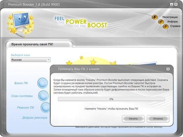183x137 pixels.
Task: Click the exclamation coin Info icon
Action: point(161,22)
